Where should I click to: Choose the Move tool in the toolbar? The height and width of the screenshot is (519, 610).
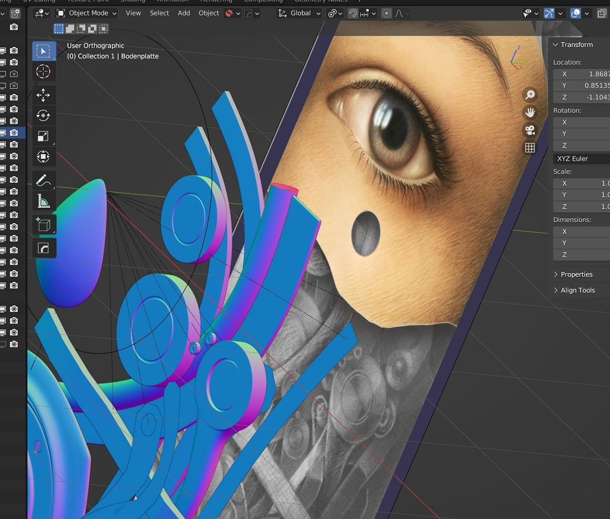[x=43, y=95]
